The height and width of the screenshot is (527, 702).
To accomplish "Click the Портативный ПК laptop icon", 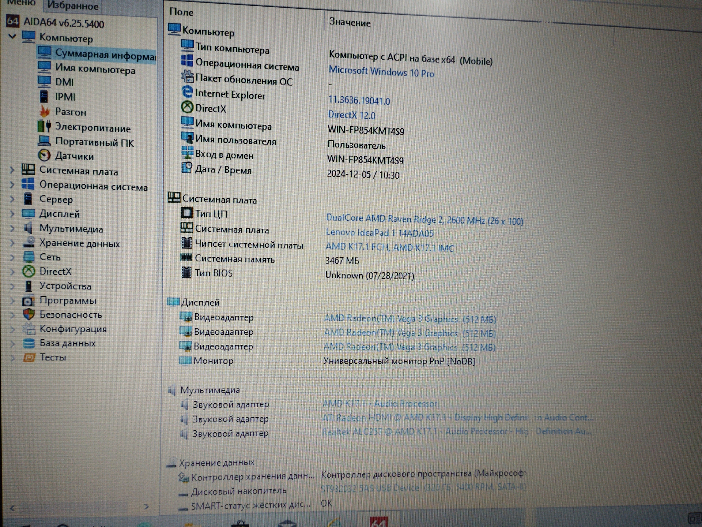I will [44, 141].
